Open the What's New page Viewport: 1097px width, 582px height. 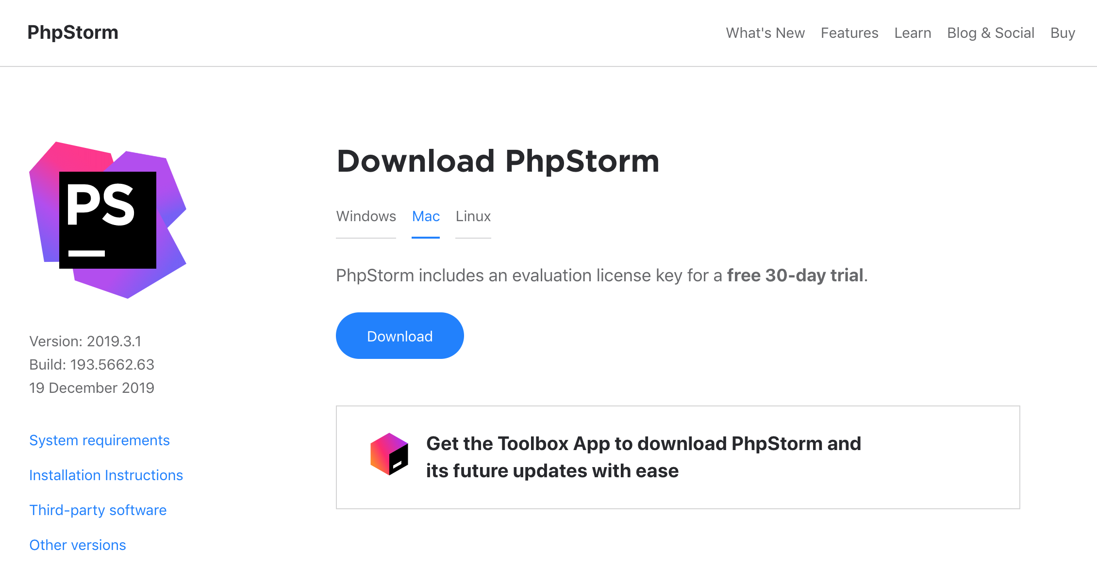click(x=765, y=32)
